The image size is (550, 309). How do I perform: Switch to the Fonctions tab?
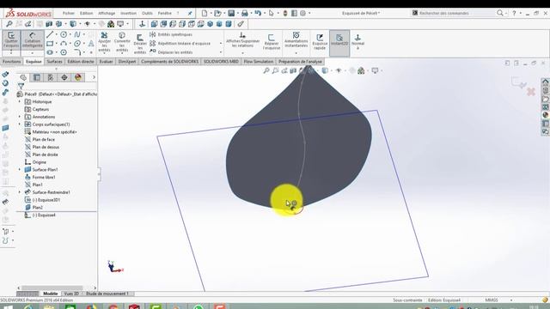11,61
